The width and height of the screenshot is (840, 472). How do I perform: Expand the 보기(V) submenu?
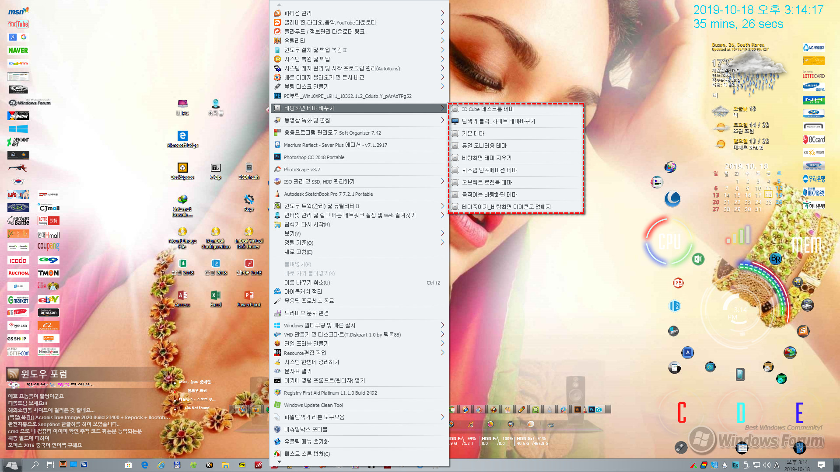tap(360, 233)
